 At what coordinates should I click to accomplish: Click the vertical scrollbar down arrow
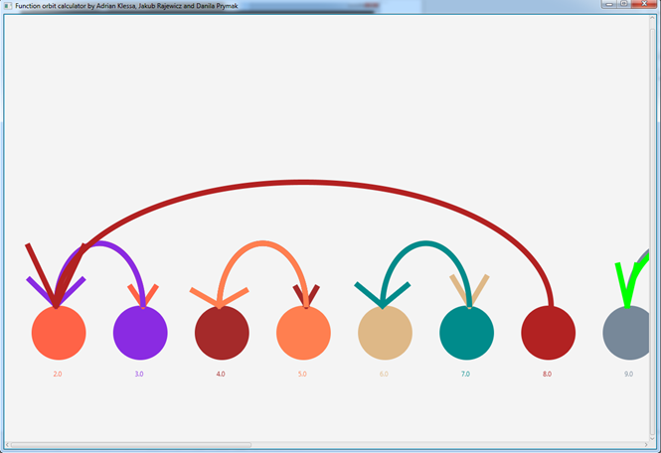click(x=653, y=438)
